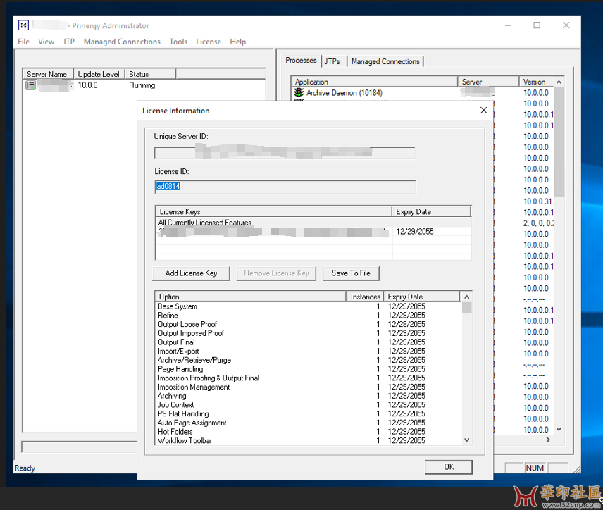Click the Unique Server ID field
The image size is (603, 510).
pyautogui.click(x=285, y=153)
